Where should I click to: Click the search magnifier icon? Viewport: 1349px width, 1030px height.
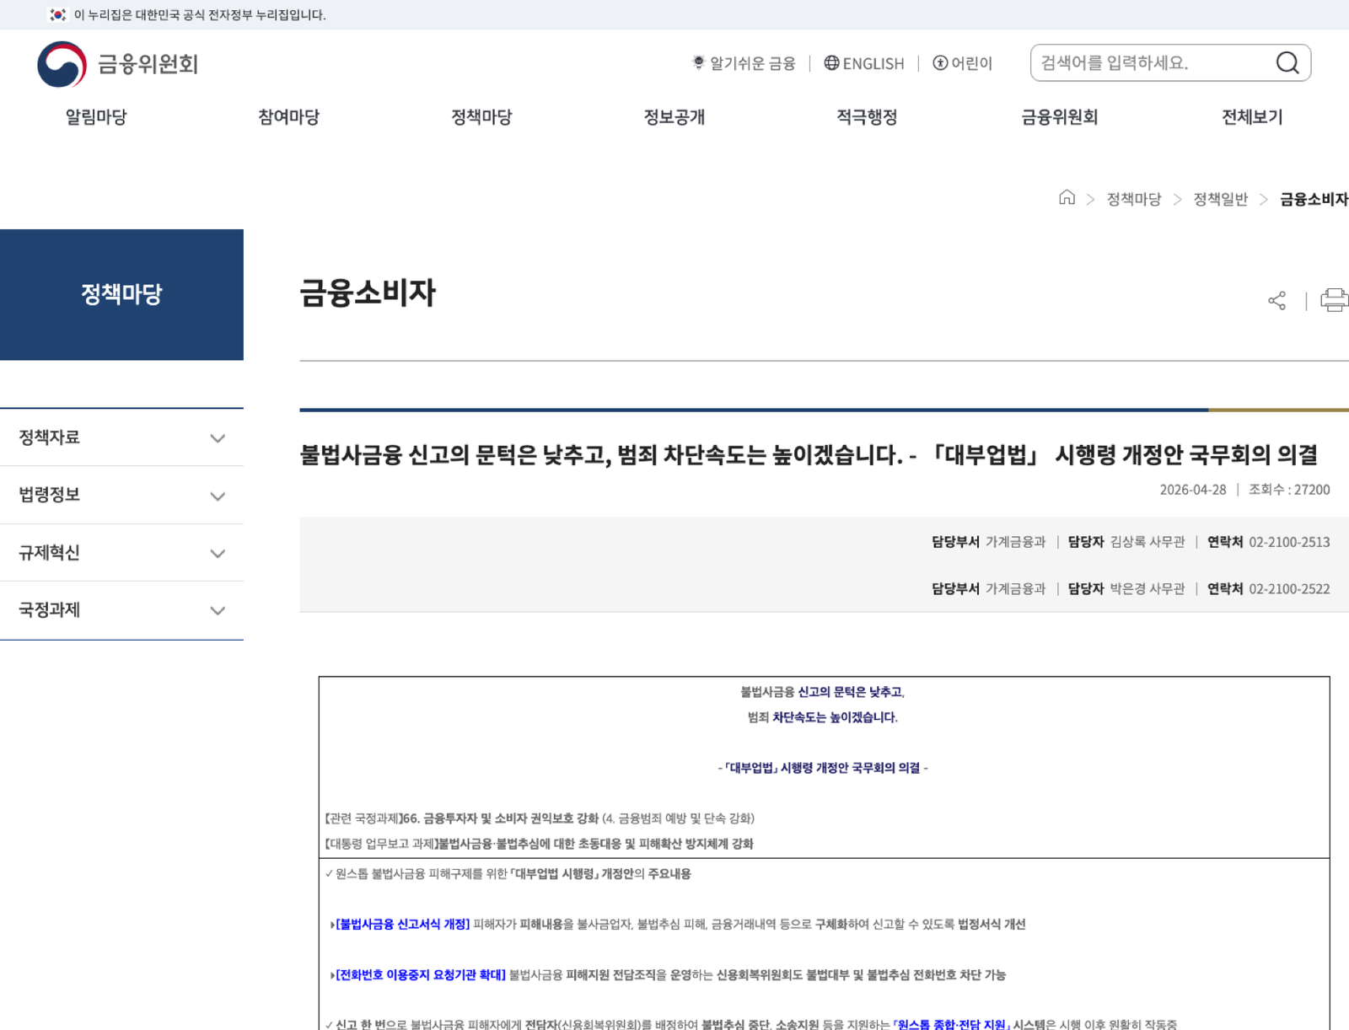1287,63
